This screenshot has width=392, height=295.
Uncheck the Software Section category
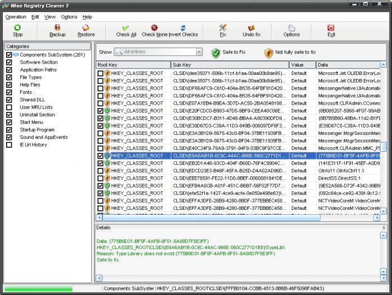pyautogui.click(x=8, y=63)
